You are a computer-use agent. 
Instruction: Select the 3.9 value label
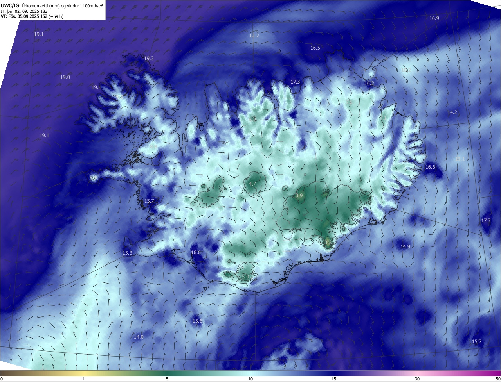[299, 195]
